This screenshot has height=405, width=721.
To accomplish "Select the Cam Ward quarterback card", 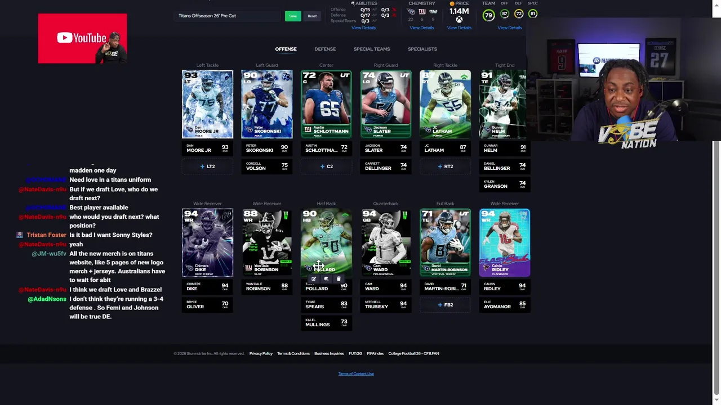I will point(386,242).
